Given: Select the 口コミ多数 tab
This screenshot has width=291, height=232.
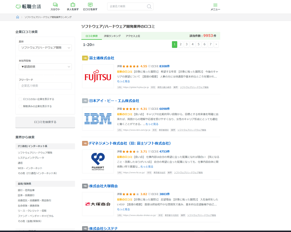Looking at the screenshot, I should 92,36.
